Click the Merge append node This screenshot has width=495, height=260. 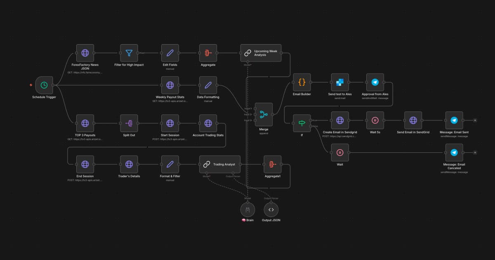coord(264,115)
